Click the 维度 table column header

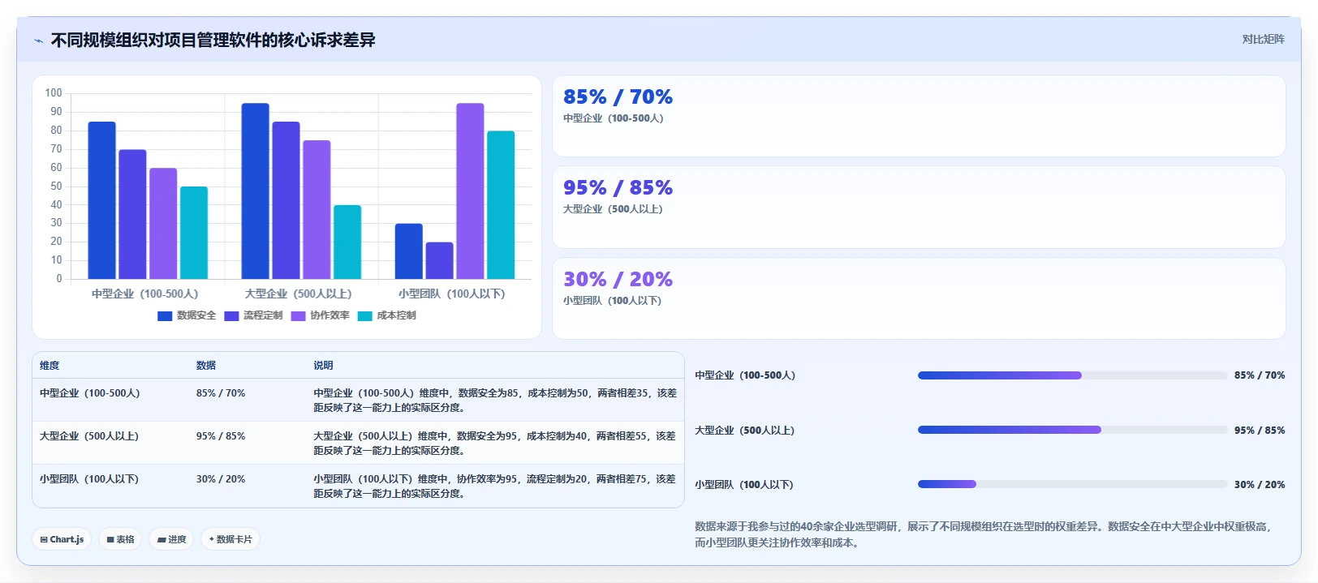[50, 366]
